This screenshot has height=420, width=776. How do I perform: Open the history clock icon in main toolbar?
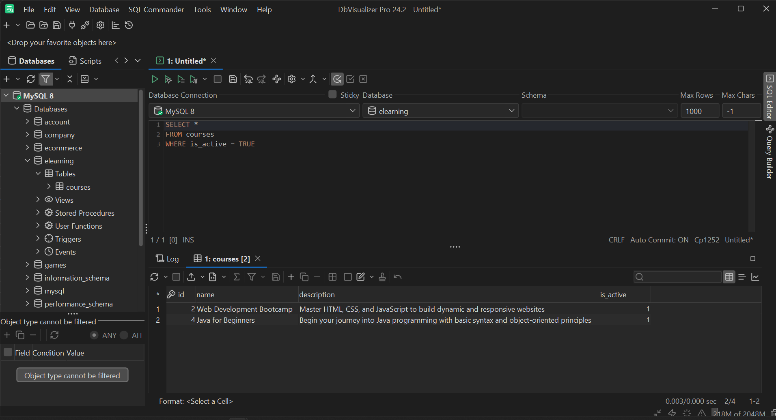pyautogui.click(x=129, y=25)
